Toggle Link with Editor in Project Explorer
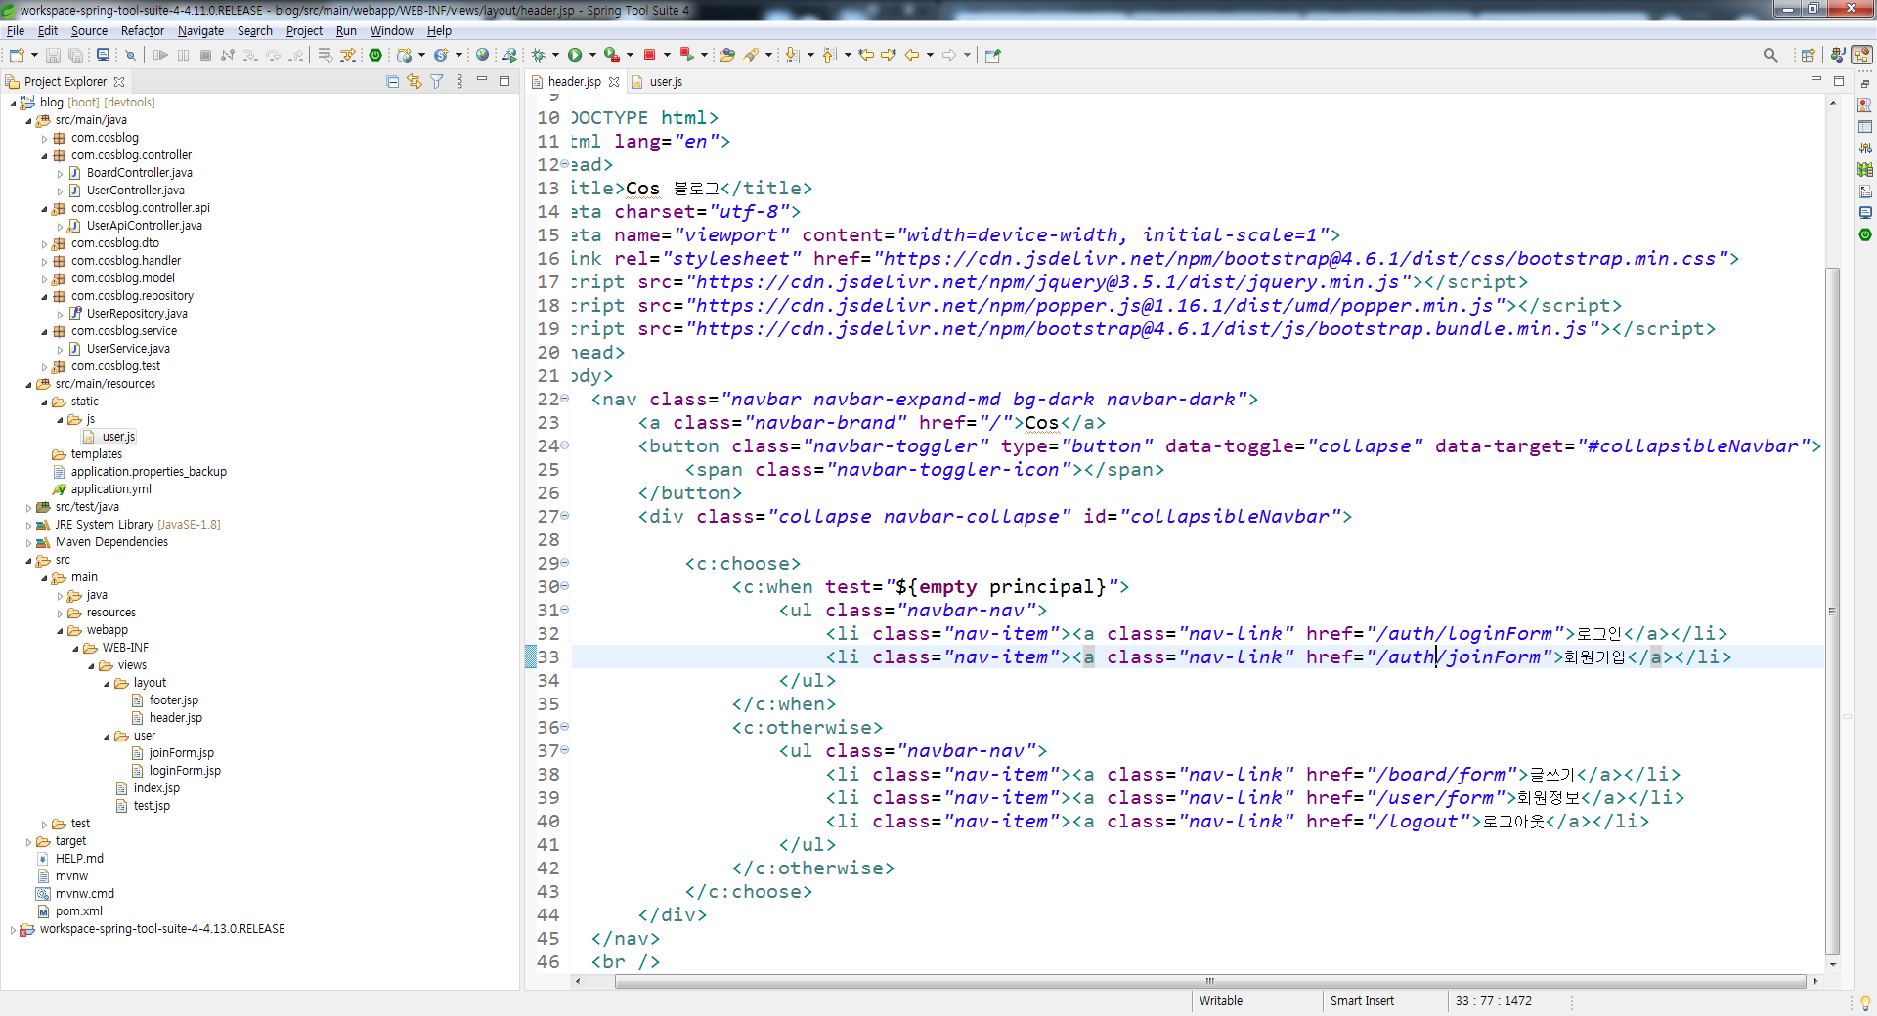The image size is (1877, 1016). (x=415, y=81)
